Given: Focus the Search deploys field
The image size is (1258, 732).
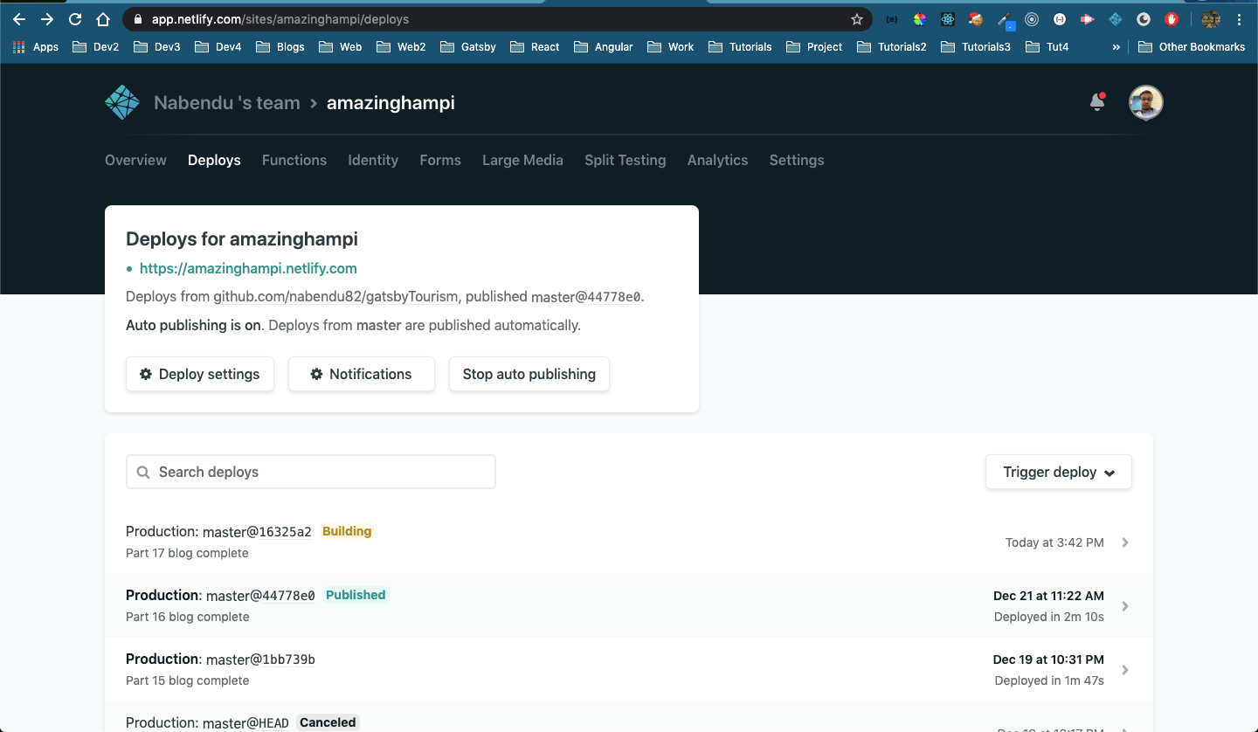Looking at the screenshot, I should point(311,472).
